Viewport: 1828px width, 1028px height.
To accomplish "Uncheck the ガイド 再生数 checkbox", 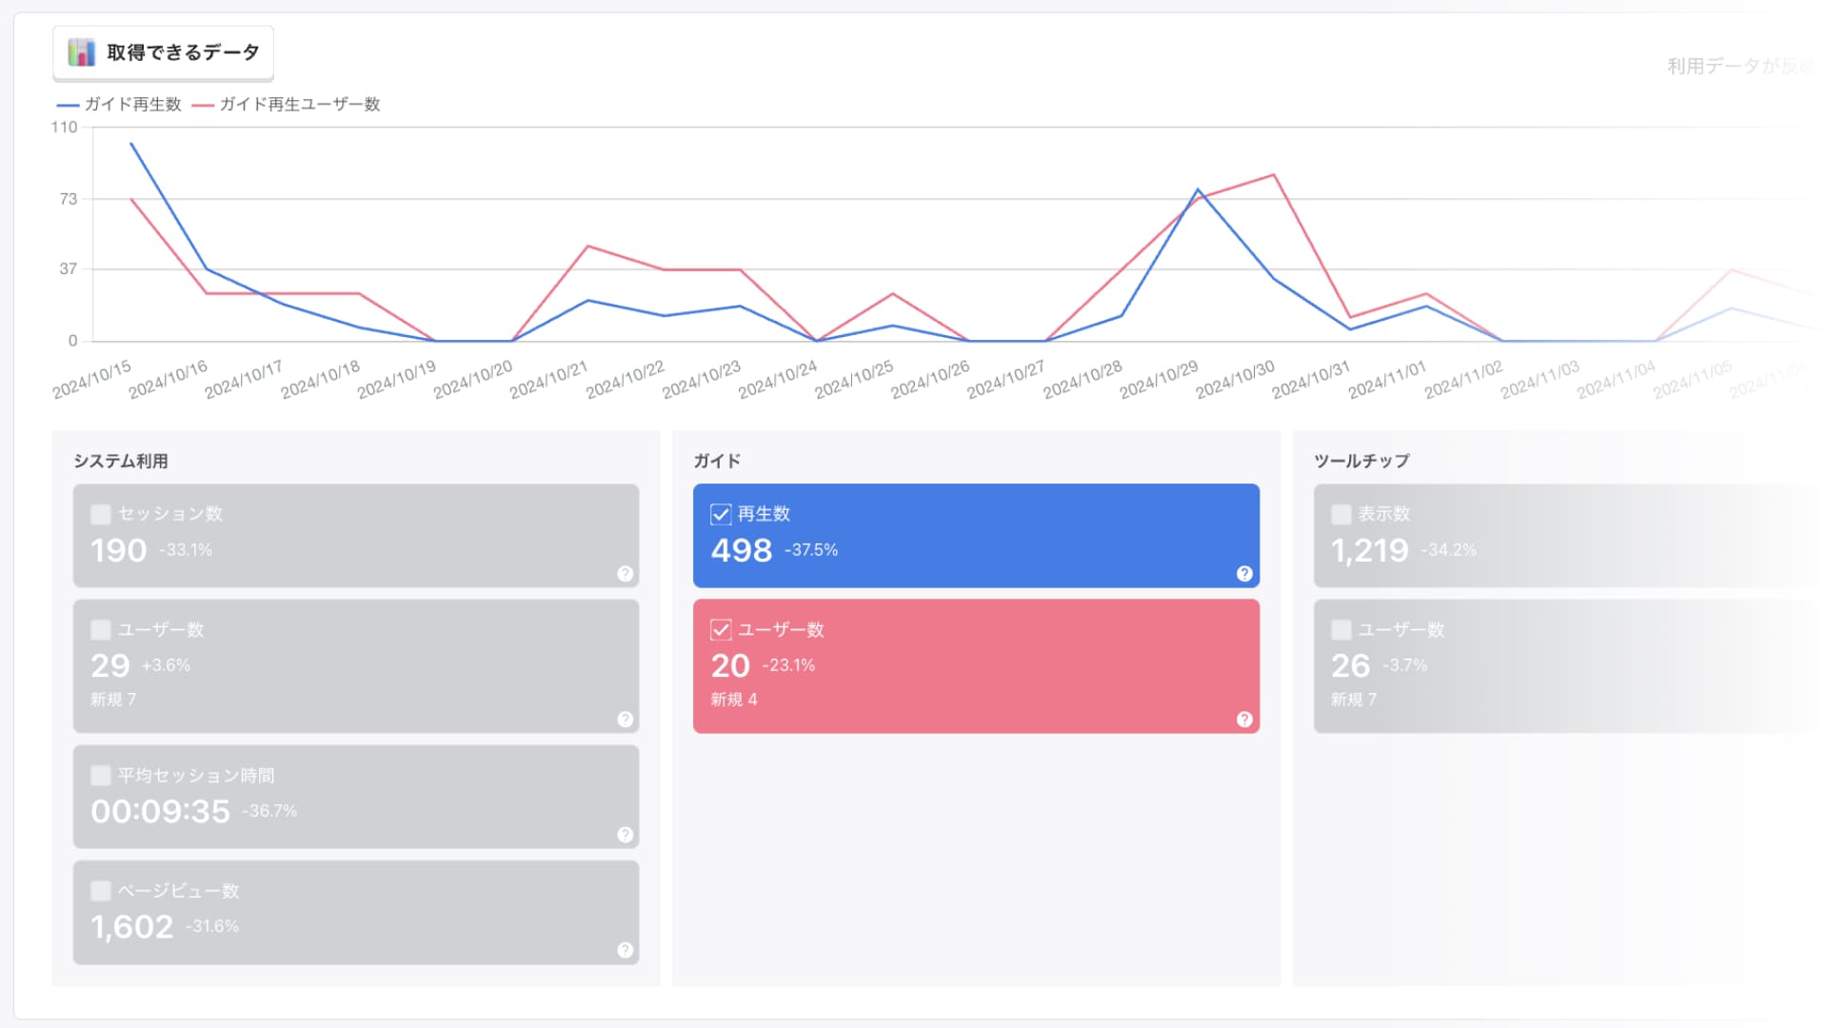I will [x=721, y=514].
